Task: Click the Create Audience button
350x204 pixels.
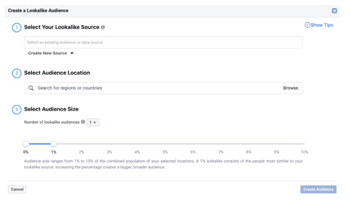Action: [x=318, y=189]
